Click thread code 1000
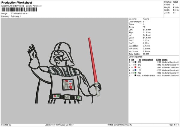Screen dimensions: 180x127 pyautogui.click(x=159, y=76)
